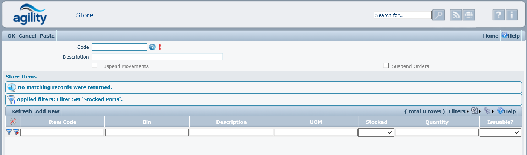This screenshot has width=527, height=155.
Task: Refresh the Store Items grid
Action: [21, 111]
